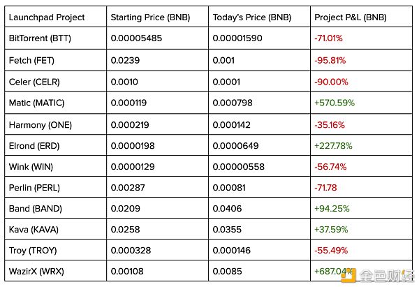The width and height of the screenshot is (419, 287).
Task: Click the Matic (MATIC) +570.59% value
Action: [x=335, y=103]
